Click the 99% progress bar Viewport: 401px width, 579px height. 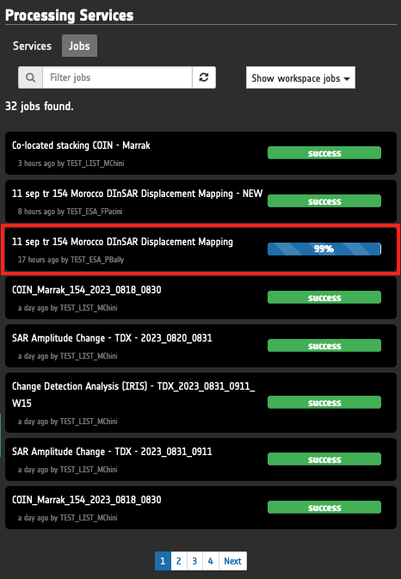(324, 249)
